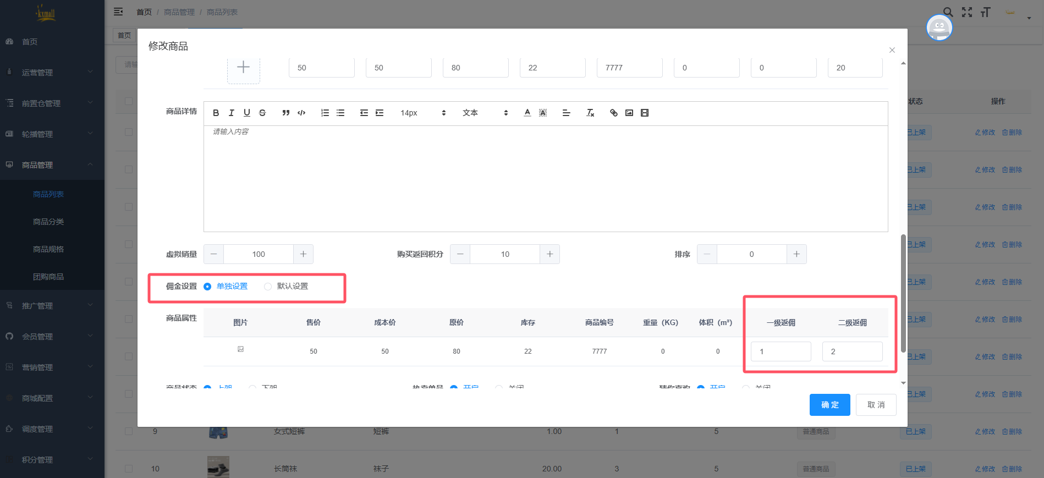Screen dimensions: 1044x478
Task: Open the text color picker
Action: [x=527, y=113]
